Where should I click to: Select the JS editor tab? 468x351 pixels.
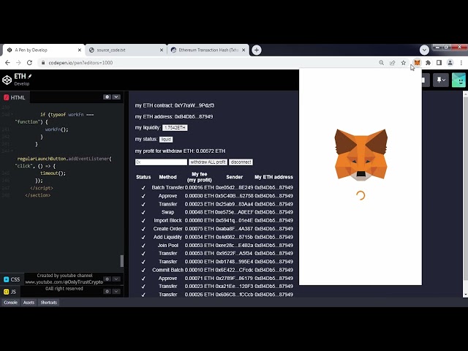10,292
